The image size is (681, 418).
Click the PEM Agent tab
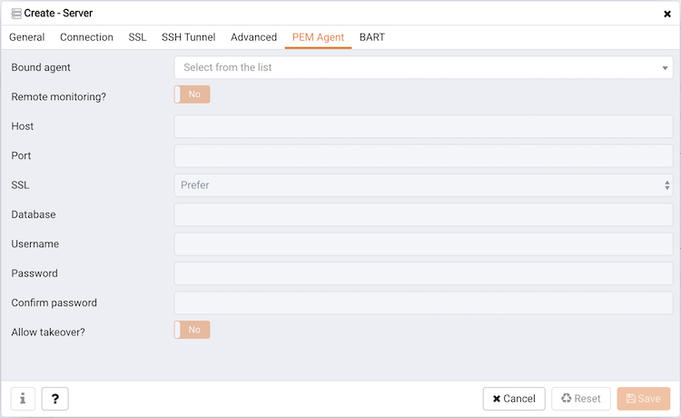(x=318, y=37)
